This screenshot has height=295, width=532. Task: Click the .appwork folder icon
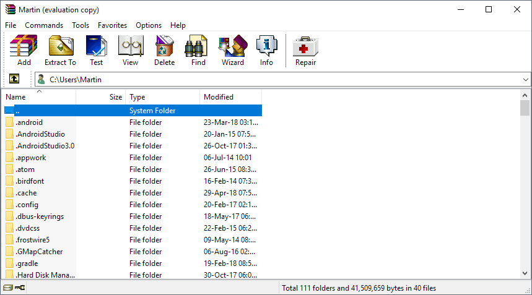[x=9, y=158]
